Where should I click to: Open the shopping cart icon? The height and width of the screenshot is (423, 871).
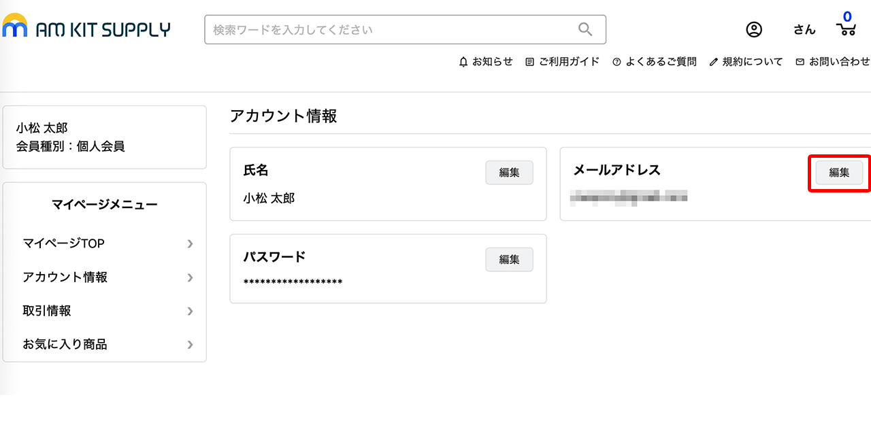coord(846,31)
